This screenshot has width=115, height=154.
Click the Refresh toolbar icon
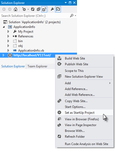click(x=33, y=9)
